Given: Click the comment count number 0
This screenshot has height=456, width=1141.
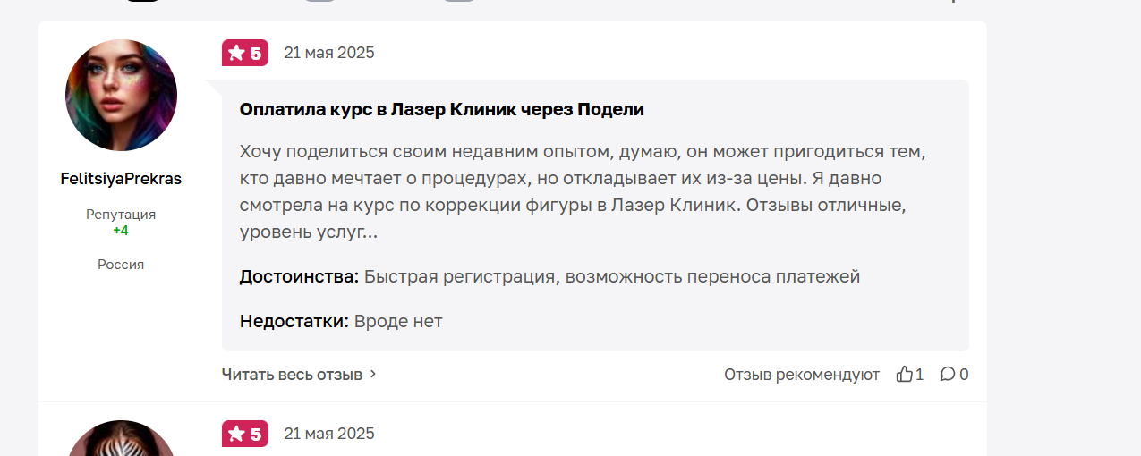Looking at the screenshot, I should pyautogui.click(x=964, y=375).
